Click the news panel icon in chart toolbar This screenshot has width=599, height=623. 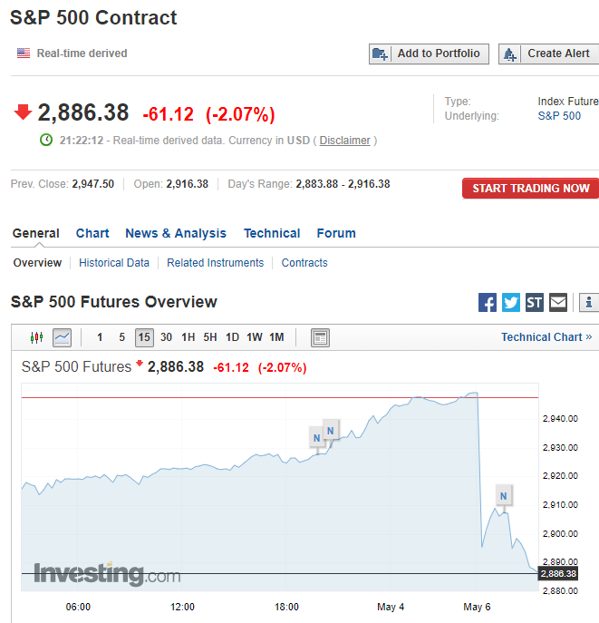[x=320, y=337]
